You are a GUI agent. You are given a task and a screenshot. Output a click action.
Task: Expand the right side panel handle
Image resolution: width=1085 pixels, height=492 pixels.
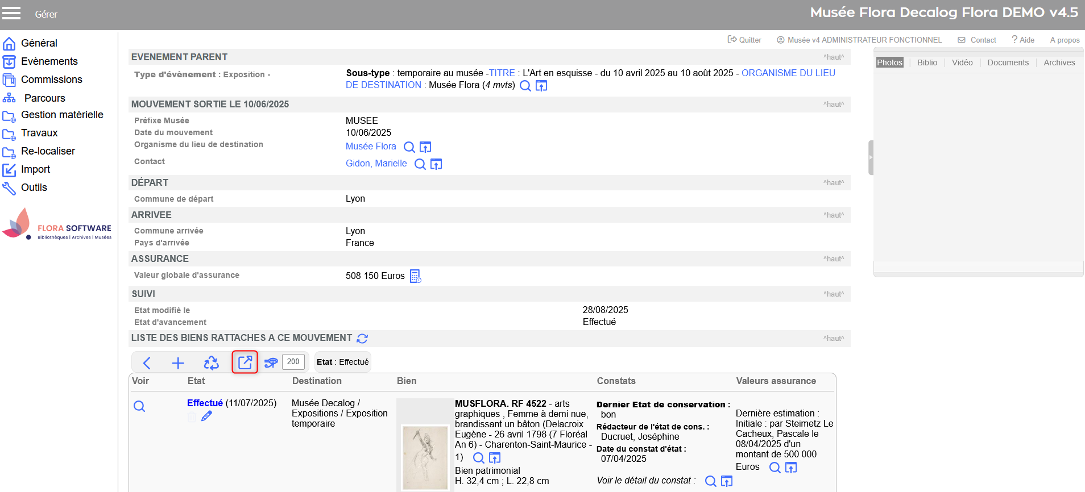point(871,157)
